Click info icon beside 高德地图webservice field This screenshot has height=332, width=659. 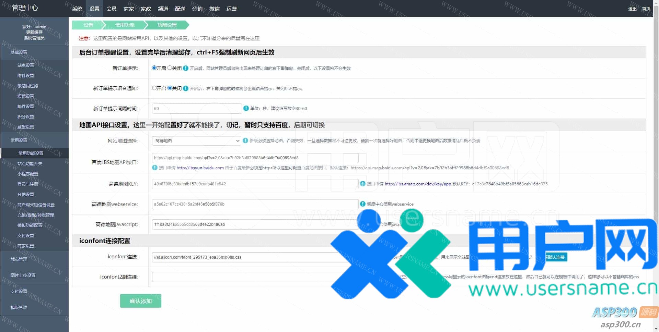pos(363,204)
